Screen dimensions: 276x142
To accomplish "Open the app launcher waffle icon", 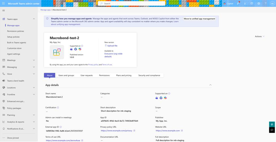I will point(3,3).
